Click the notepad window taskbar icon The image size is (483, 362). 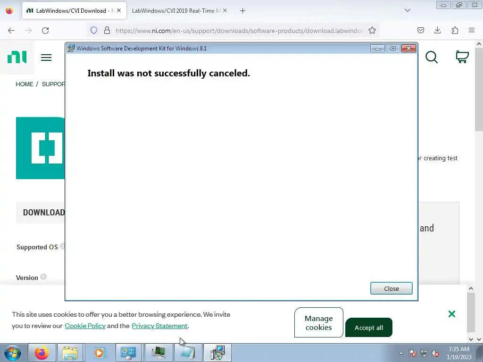[x=188, y=353]
